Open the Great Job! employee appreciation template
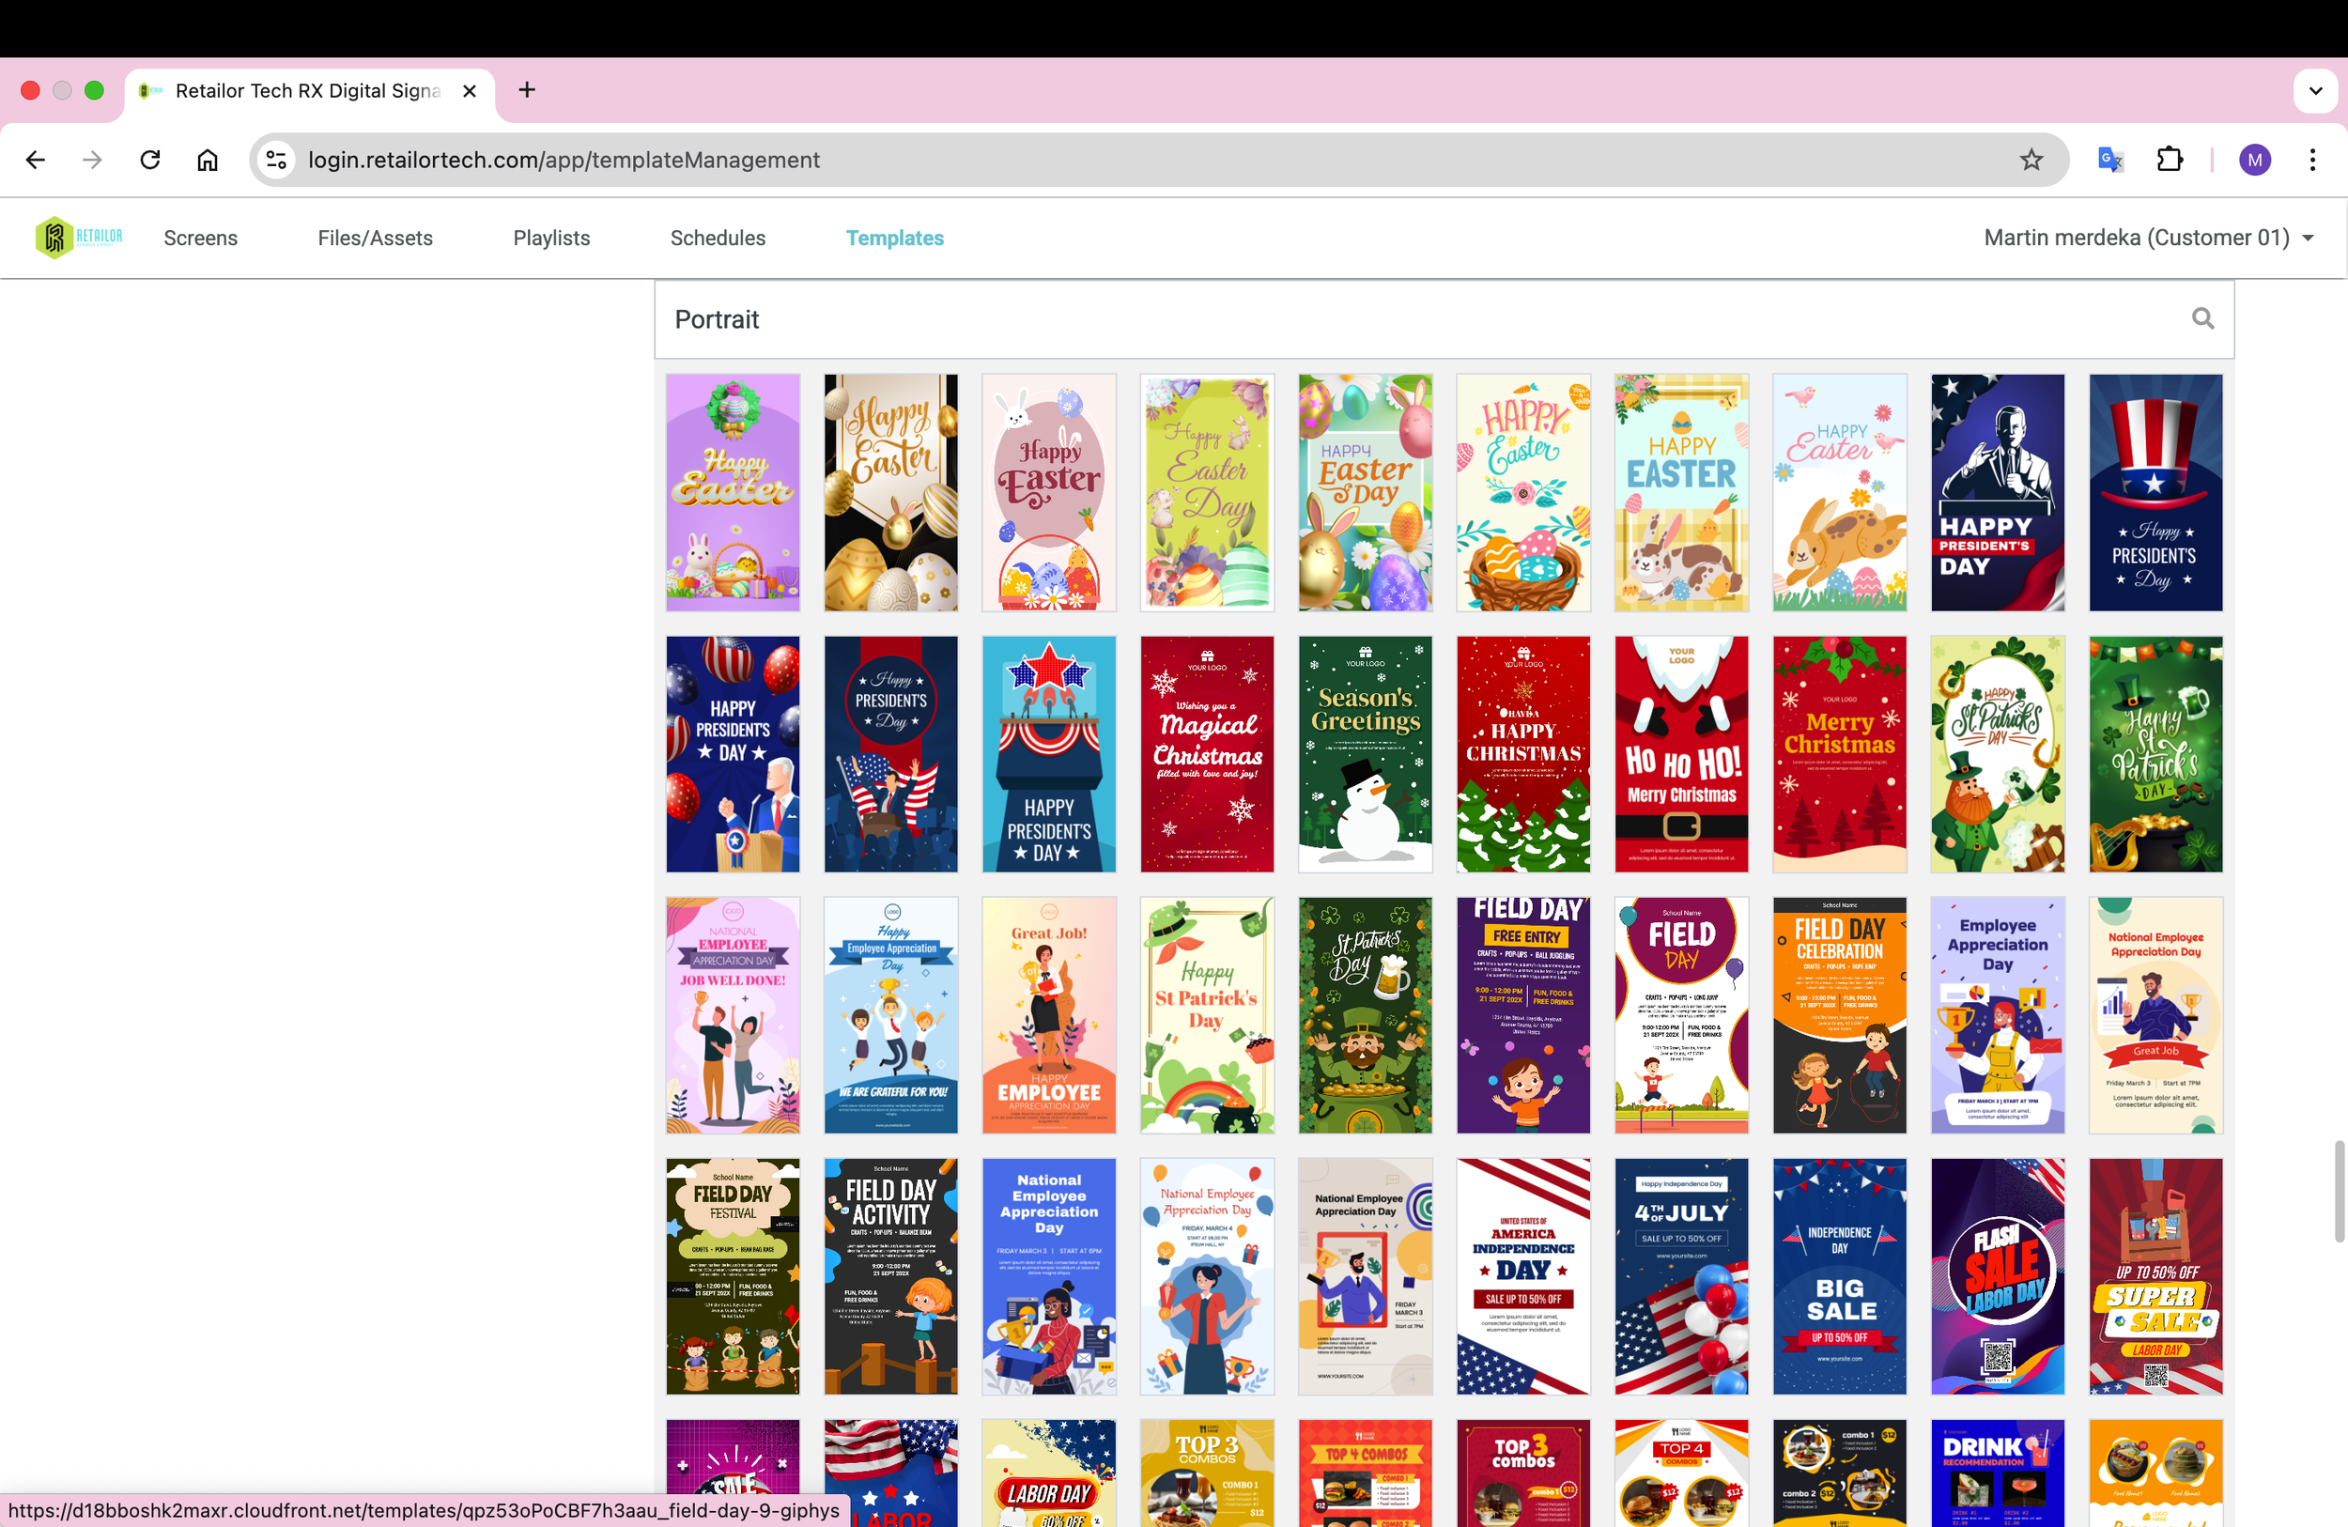 pyautogui.click(x=1049, y=1015)
